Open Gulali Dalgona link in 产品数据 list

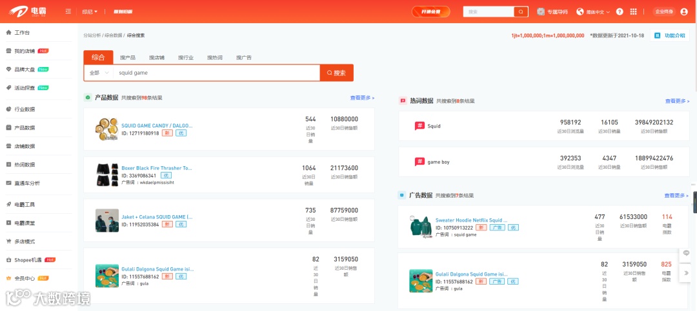[157, 269]
